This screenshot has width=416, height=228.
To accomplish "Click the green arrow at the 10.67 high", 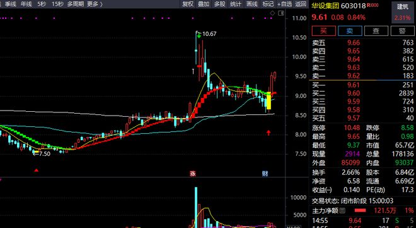I will click(199, 35).
